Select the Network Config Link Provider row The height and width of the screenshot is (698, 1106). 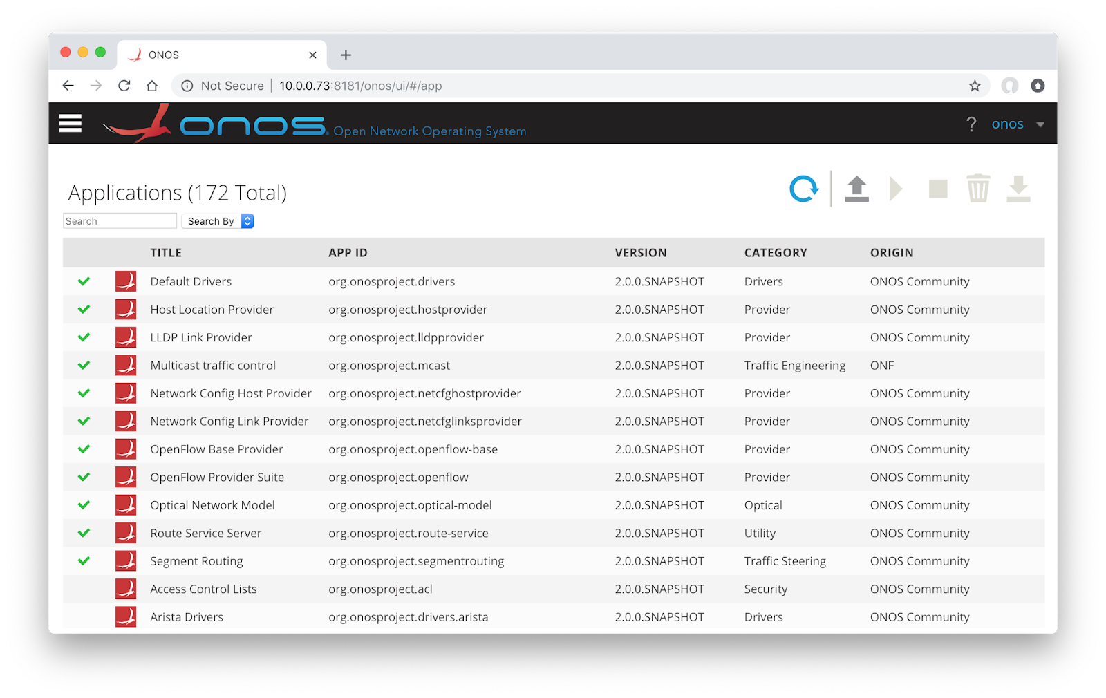click(x=554, y=422)
